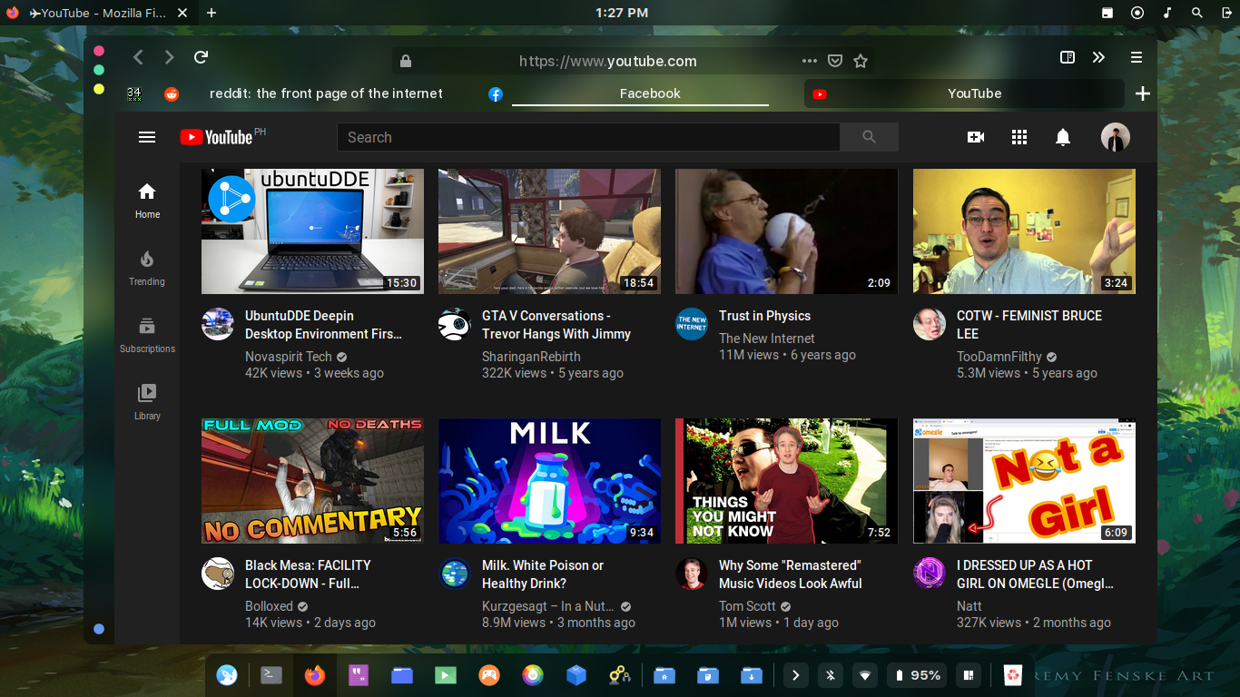Open a new tab with plus
The height and width of the screenshot is (697, 1240).
[x=1143, y=93]
